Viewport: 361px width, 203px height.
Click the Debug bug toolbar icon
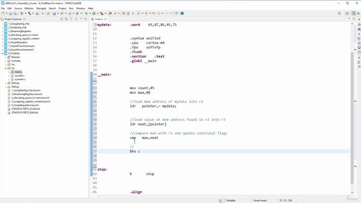86,14
